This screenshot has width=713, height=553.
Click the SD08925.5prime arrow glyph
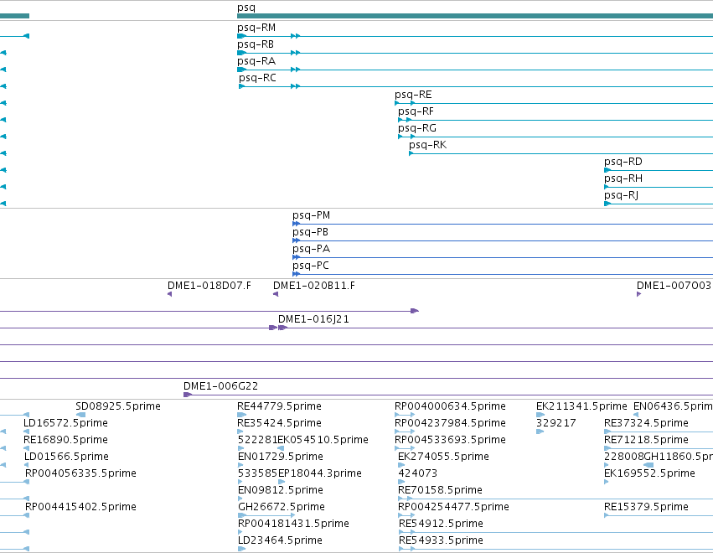tap(80, 415)
